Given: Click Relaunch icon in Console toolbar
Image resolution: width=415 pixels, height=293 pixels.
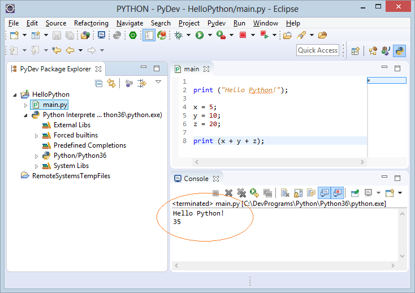Looking at the screenshot, I should tap(254, 193).
